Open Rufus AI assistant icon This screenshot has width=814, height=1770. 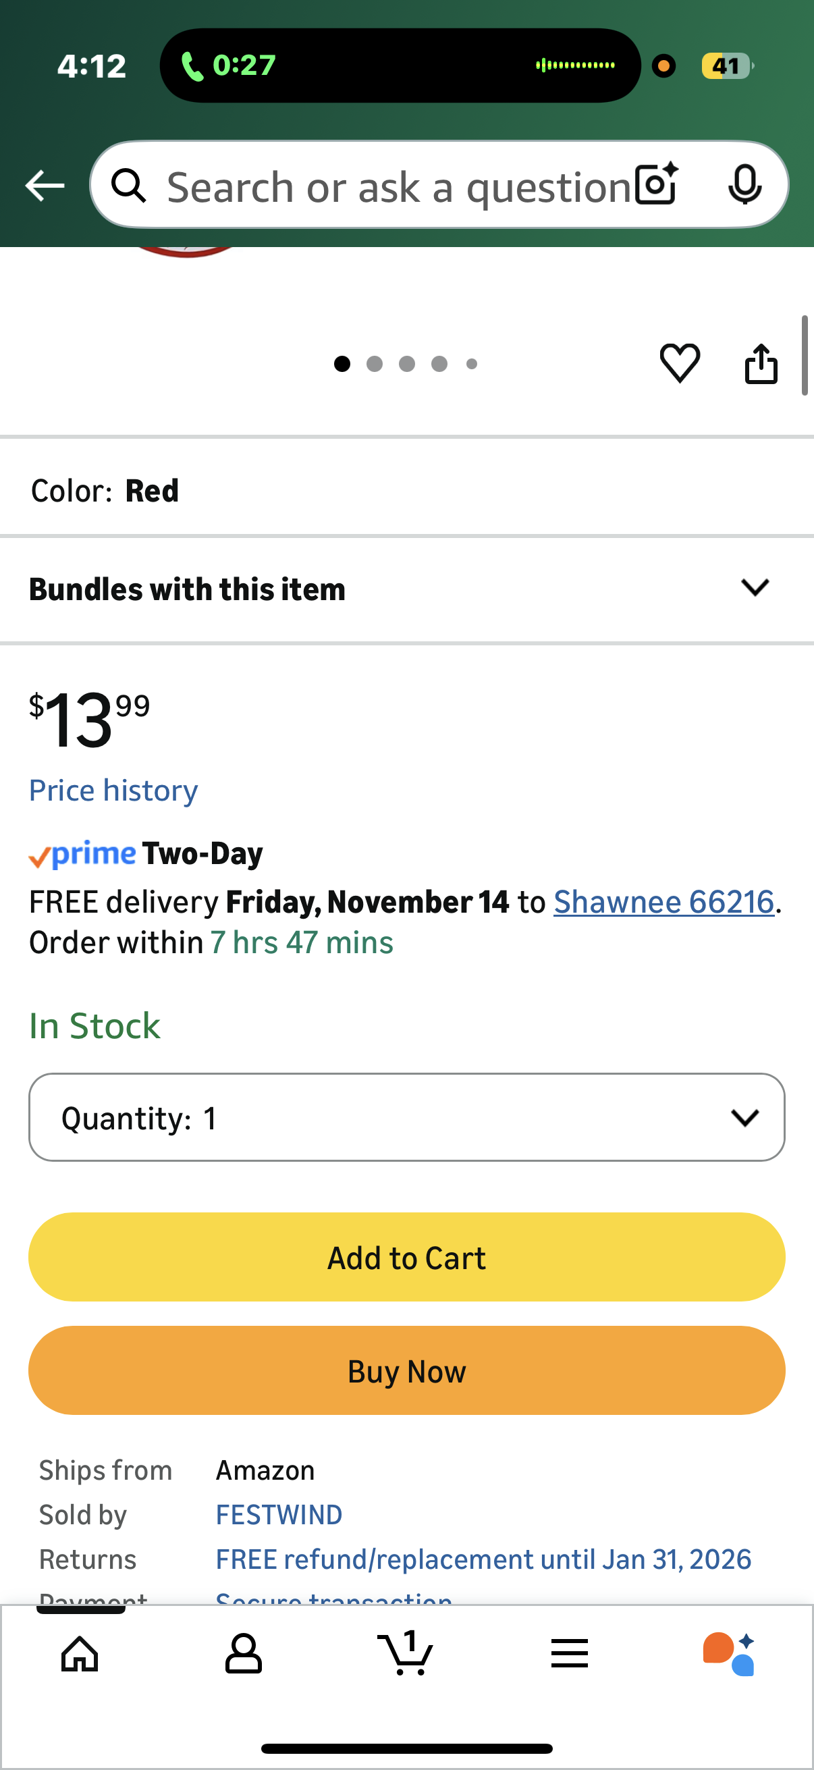pos(730,1653)
